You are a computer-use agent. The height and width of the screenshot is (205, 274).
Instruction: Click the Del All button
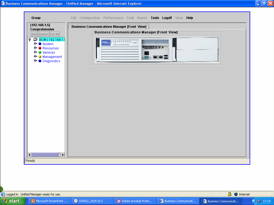coord(55,34)
